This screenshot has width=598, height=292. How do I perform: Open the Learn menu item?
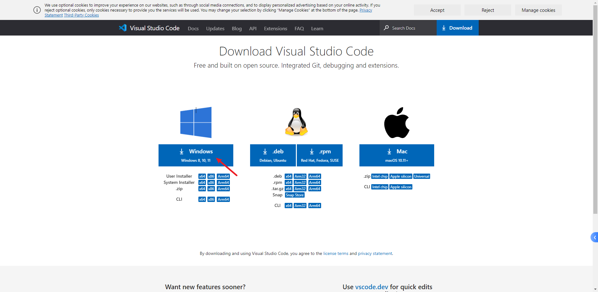[x=317, y=28]
